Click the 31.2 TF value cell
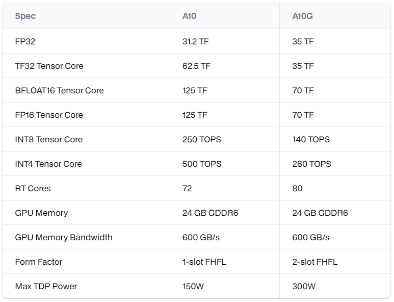Viewport: 394px width, 302px height. (x=196, y=41)
